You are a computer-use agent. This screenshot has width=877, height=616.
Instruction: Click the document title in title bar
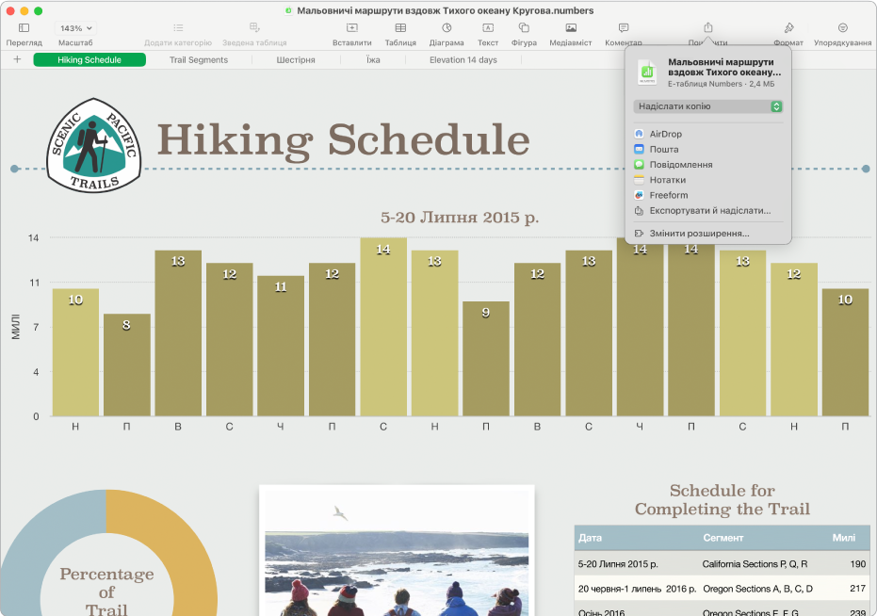click(446, 10)
